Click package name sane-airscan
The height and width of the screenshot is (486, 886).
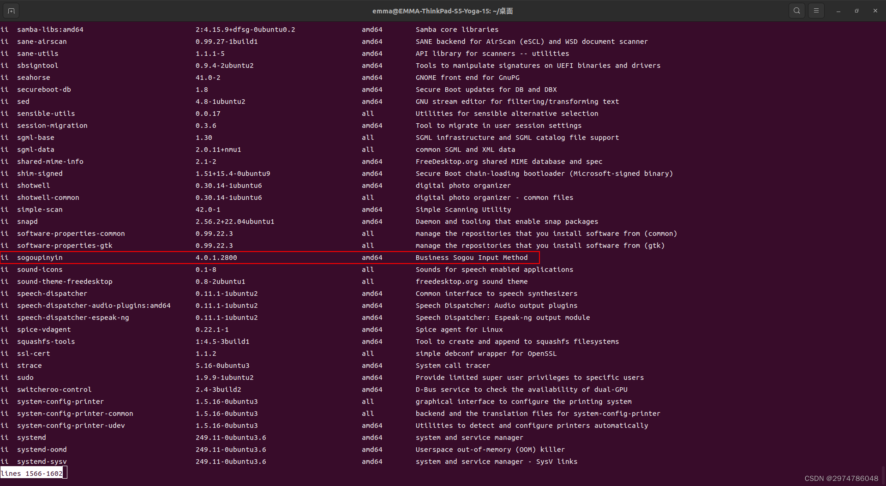coord(42,42)
